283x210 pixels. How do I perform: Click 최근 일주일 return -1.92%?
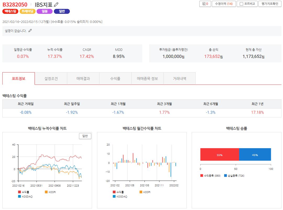tap(72, 112)
